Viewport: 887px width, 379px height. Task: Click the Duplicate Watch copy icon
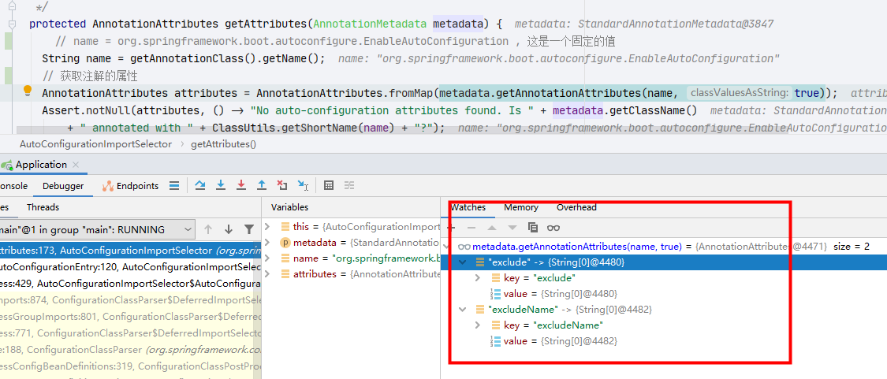(533, 228)
